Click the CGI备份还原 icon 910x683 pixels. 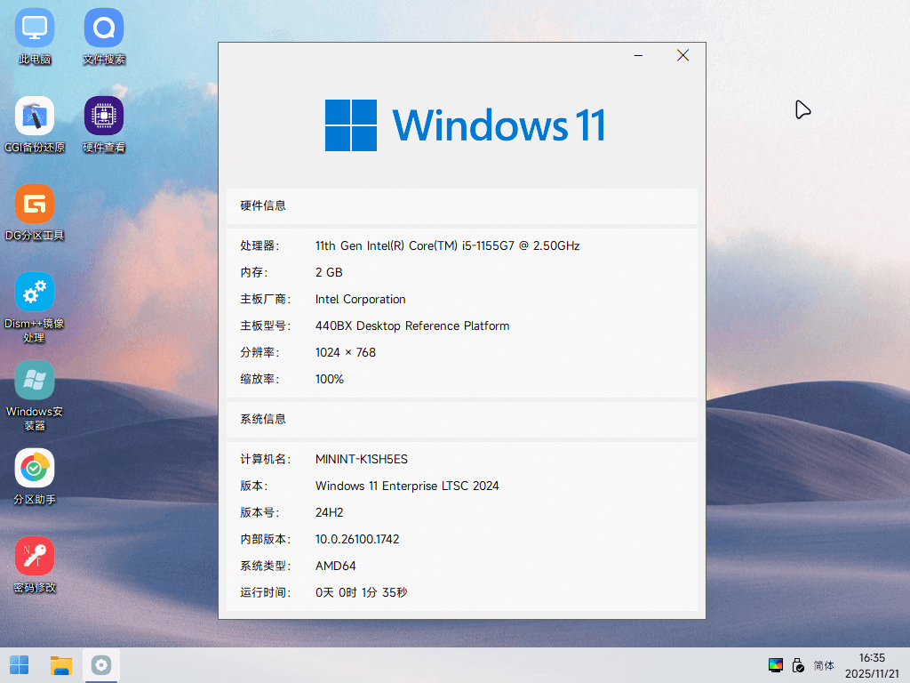[35, 125]
